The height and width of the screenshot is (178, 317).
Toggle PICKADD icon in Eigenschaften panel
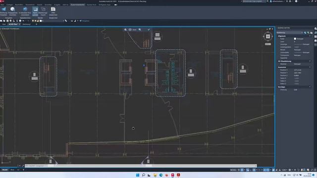tap(305, 33)
